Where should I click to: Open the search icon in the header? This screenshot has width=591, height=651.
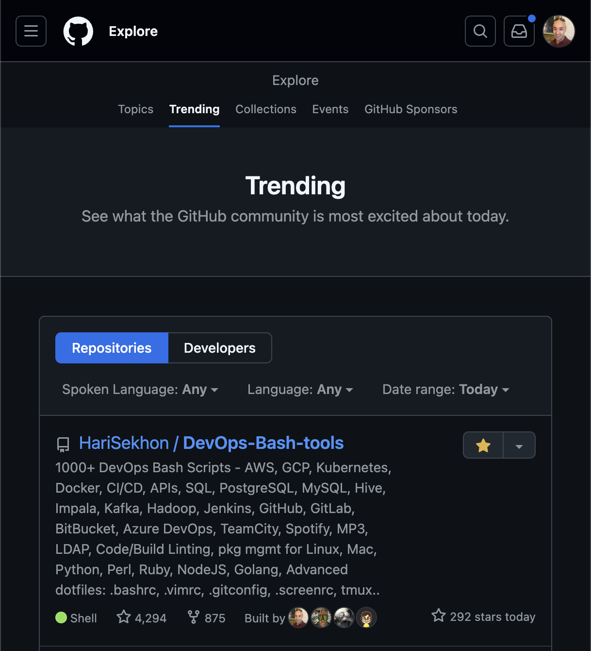(480, 31)
